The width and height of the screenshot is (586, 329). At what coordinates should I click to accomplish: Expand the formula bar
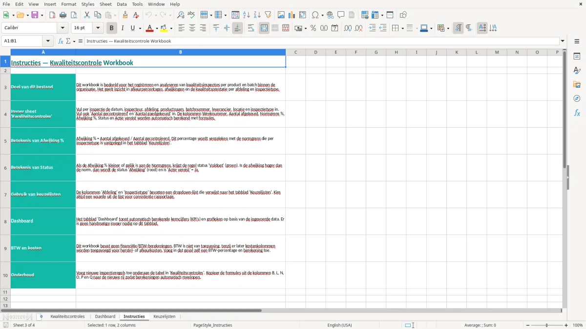click(x=563, y=41)
